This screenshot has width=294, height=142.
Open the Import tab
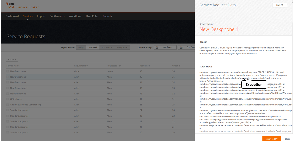pyautogui.click(x=41, y=16)
